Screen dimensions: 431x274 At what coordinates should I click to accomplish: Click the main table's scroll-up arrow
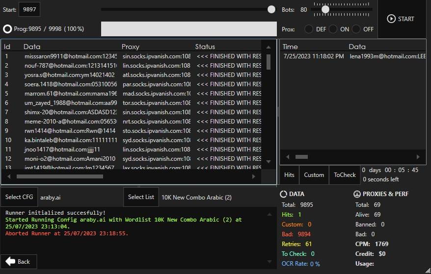pos(269,47)
